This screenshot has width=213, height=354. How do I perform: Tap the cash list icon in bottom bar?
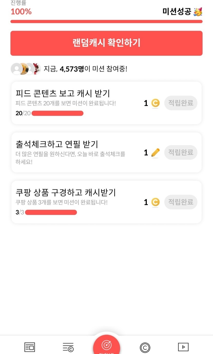(68, 347)
